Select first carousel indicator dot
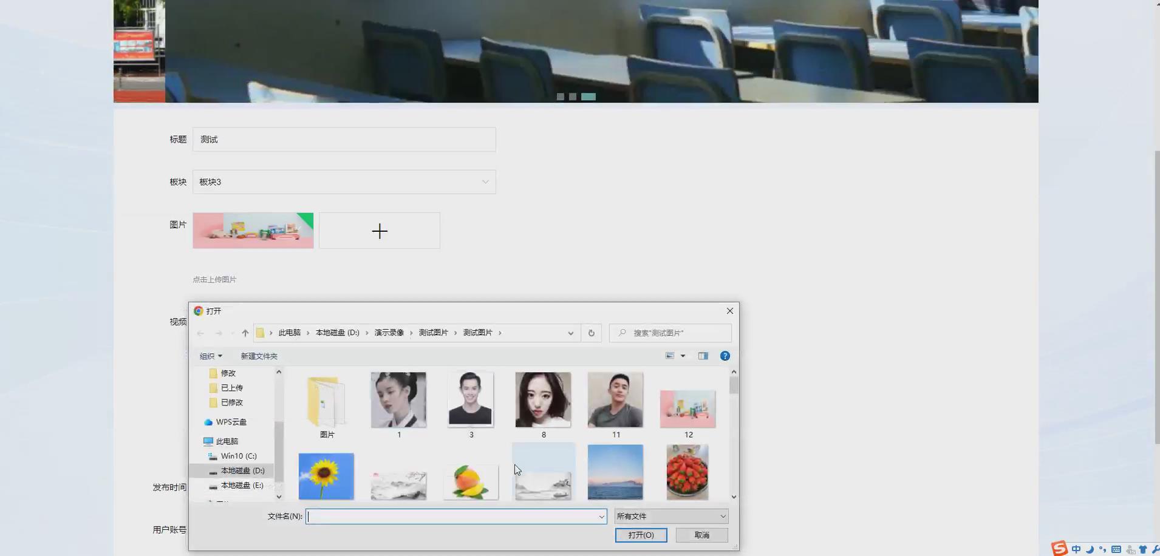1160x556 pixels. coord(561,97)
